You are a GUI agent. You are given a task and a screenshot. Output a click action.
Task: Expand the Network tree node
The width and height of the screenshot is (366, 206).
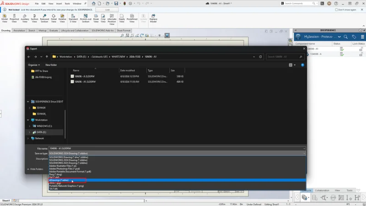click(x=28, y=138)
